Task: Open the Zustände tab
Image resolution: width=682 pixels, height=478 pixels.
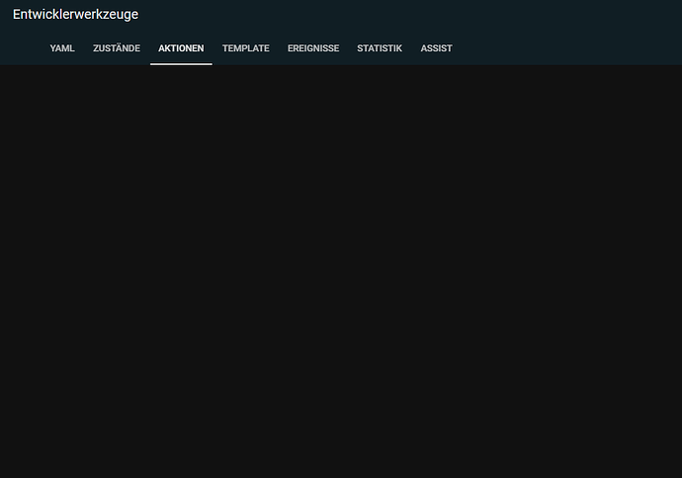Action: [117, 48]
